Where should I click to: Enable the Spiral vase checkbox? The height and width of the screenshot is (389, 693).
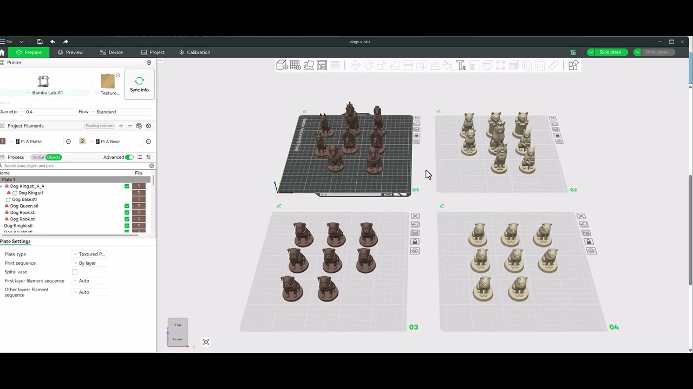coord(75,272)
